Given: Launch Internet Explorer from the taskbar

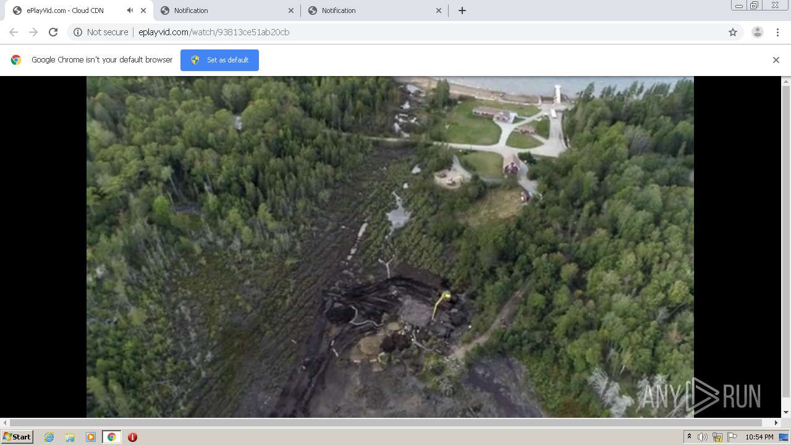Looking at the screenshot, I should 49,437.
